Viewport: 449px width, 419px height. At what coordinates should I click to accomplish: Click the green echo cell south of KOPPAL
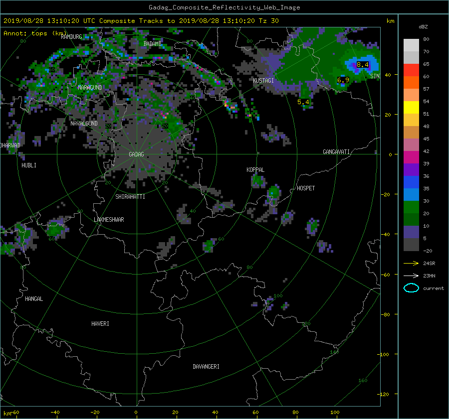click(258, 181)
